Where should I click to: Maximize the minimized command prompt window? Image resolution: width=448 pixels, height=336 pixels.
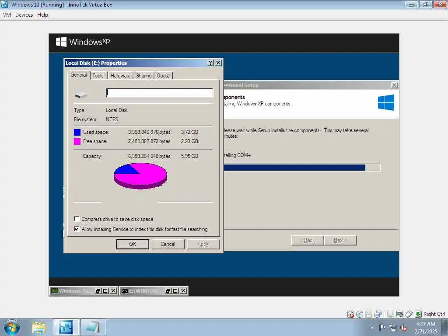click(175, 291)
